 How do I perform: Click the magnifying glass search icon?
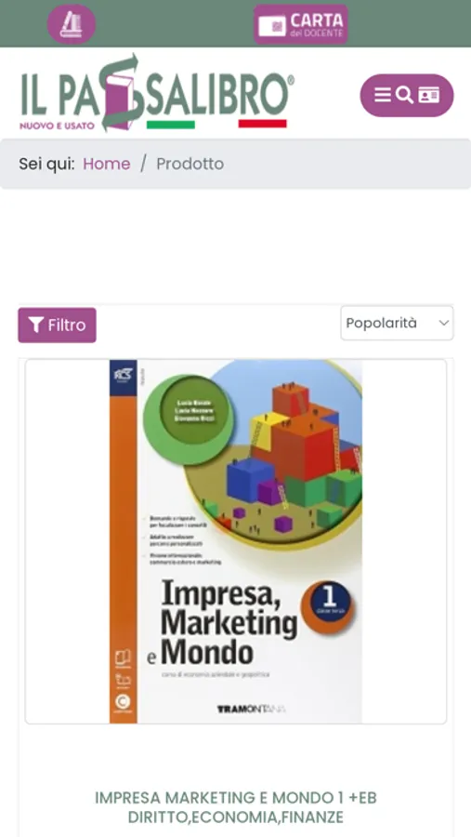pos(405,95)
